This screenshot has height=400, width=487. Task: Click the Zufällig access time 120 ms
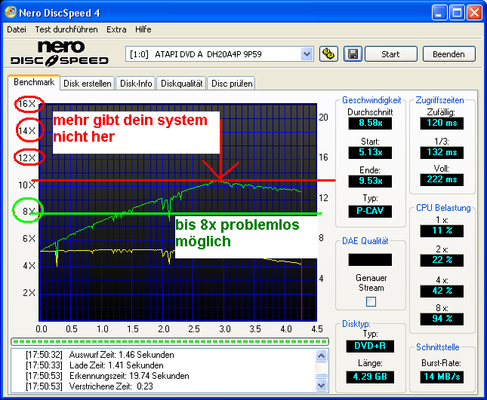pos(442,123)
